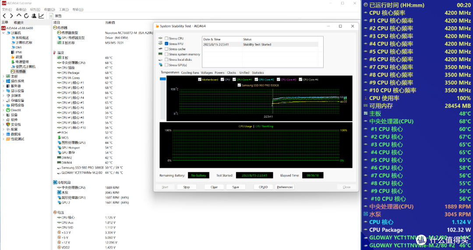Enable Stress local disks checkbox
The width and height of the screenshot is (473, 250).
[166, 59]
